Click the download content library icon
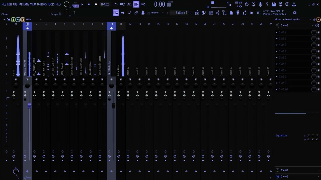The height and width of the screenshot is (180, 321). click(x=294, y=4)
